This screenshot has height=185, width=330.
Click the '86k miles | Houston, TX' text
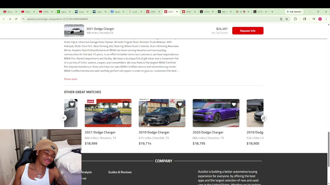click(208, 138)
